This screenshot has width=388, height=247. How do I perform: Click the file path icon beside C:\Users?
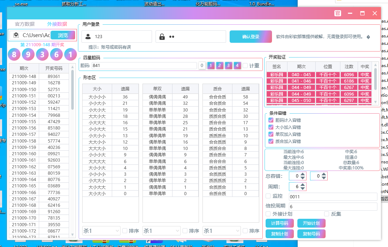(x=16, y=35)
